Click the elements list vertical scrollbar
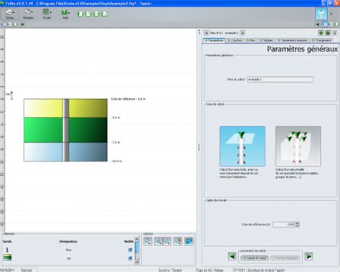Screen dimensions: 340x272 (136, 250)
